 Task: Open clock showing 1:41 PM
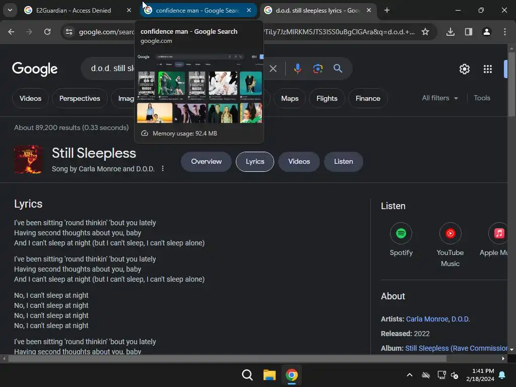click(480, 375)
